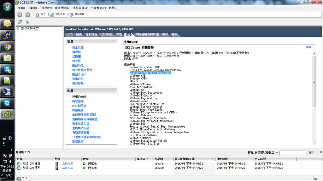The image size is (323, 181).
Task: Open the 檢視(W) menu
Action: 47,8
